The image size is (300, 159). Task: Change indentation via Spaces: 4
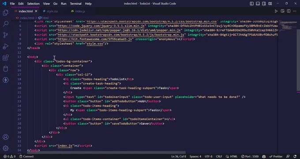(195, 156)
